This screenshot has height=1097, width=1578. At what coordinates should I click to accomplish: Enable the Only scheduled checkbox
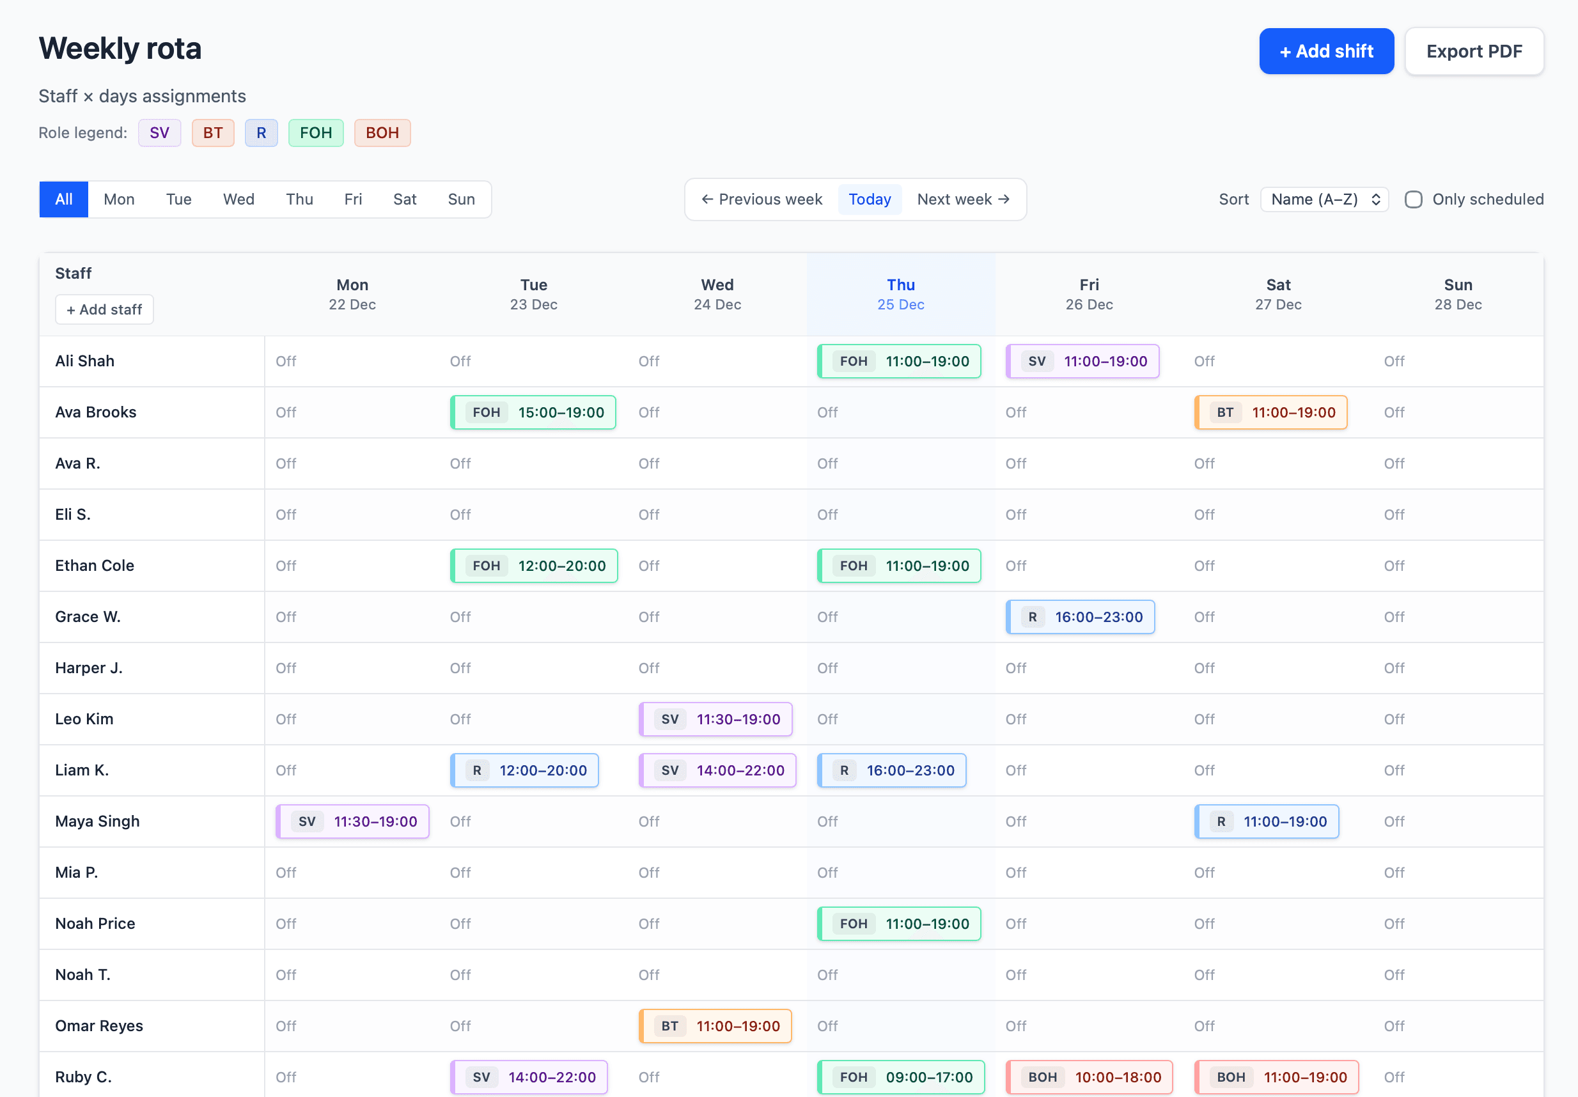click(x=1413, y=199)
